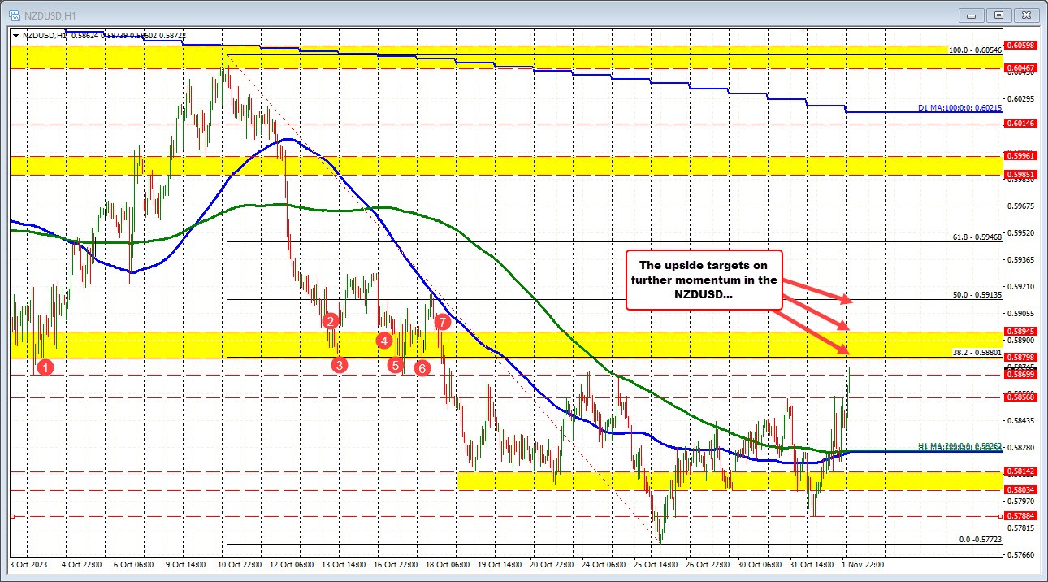The width and height of the screenshot is (1048, 582).
Task: Select the upside targets annotation box
Action: tap(705, 280)
